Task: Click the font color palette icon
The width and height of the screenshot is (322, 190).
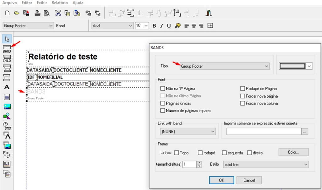Action: pos(178,26)
